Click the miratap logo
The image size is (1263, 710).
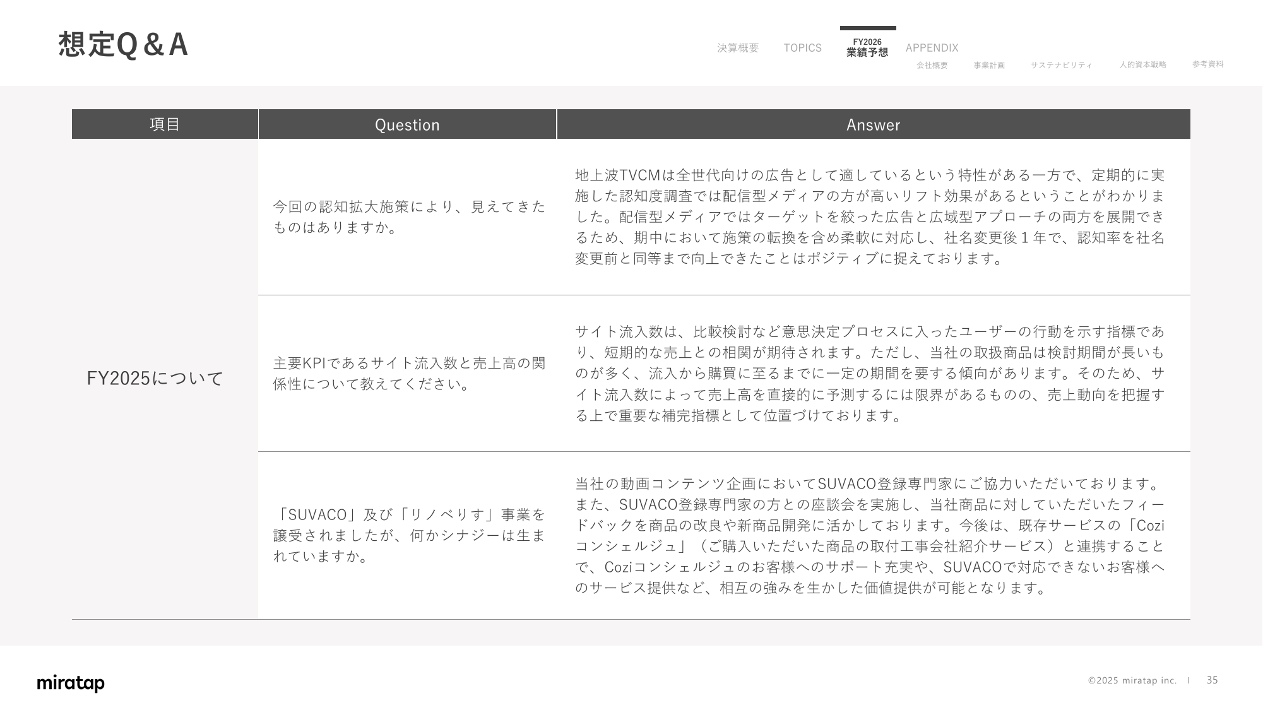[71, 683]
